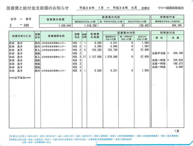Viewport: 193px width, 146px height.
Task: Click 平成28年 6月 period end date
Action: coord(125,8)
